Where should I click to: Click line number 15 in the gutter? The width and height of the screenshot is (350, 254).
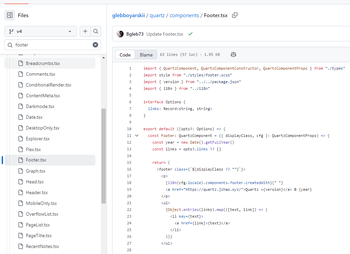[x=130, y=162]
